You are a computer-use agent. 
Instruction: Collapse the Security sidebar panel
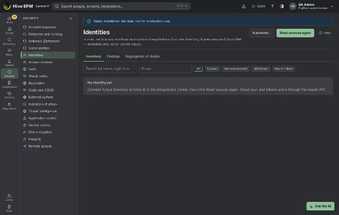(71, 18)
